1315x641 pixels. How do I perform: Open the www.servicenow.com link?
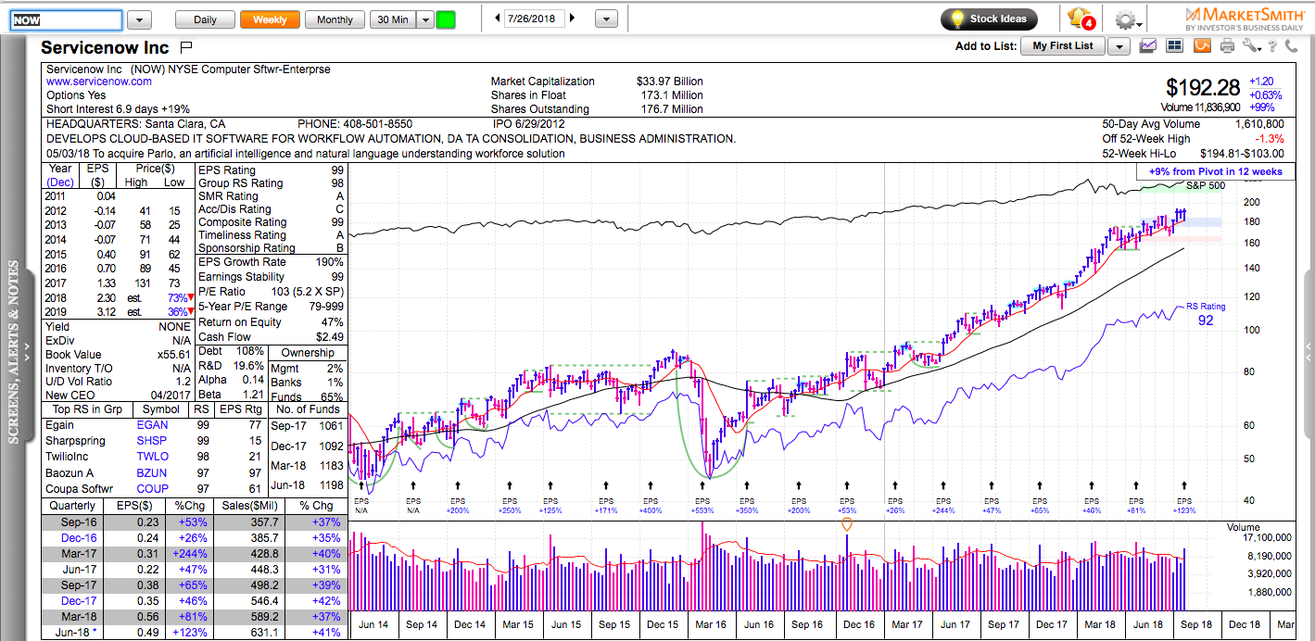pos(99,82)
